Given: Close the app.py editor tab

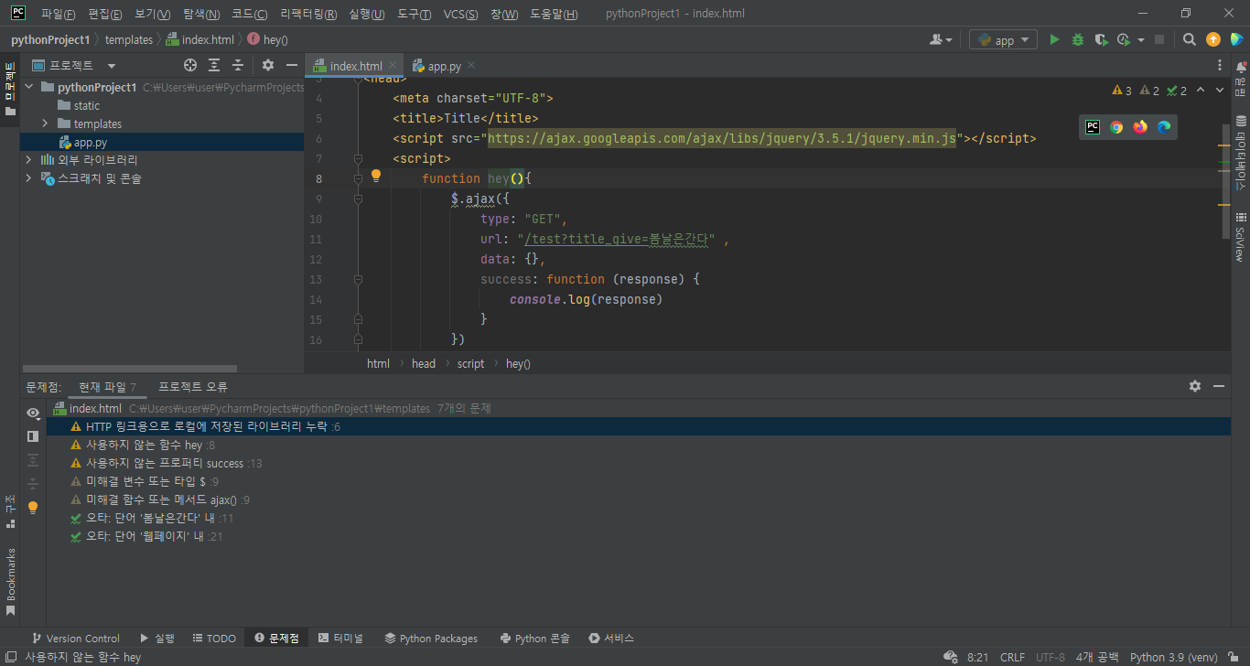Looking at the screenshot, I should click(x=471, y=65).
